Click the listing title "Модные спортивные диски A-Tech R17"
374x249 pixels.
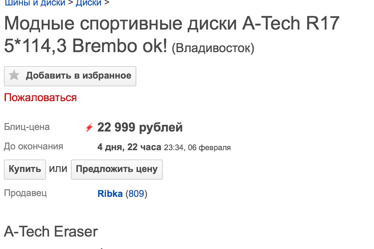pos(171,24)
